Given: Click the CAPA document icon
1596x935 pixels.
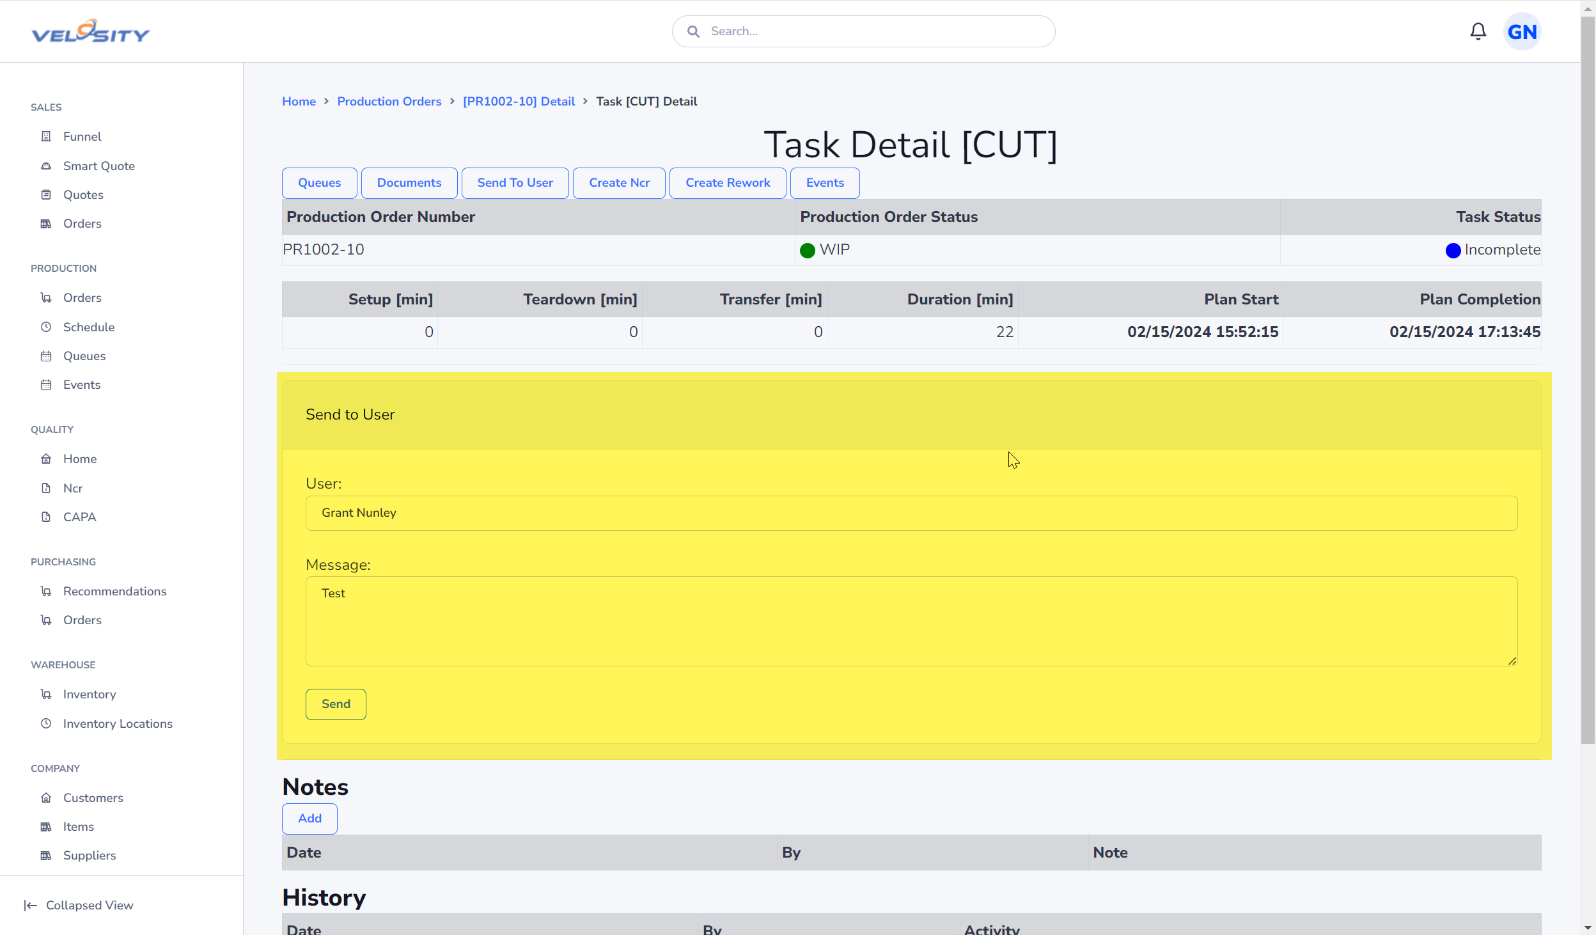Looking at the screenshot, I should pos(46,517).
